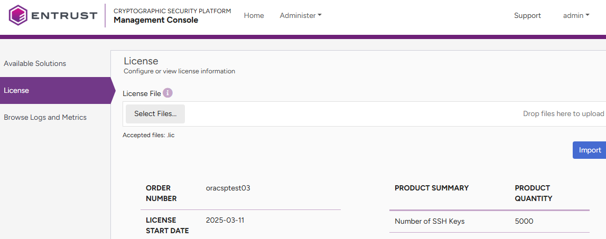Click the 'Drop files here to upload' area
The width and height of the screenshot is (606, 239).
tap(563, 114)
